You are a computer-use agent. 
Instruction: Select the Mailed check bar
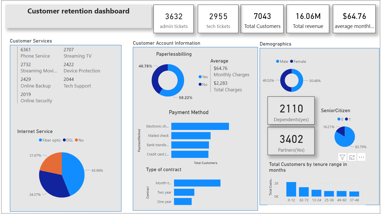(191, 135)
